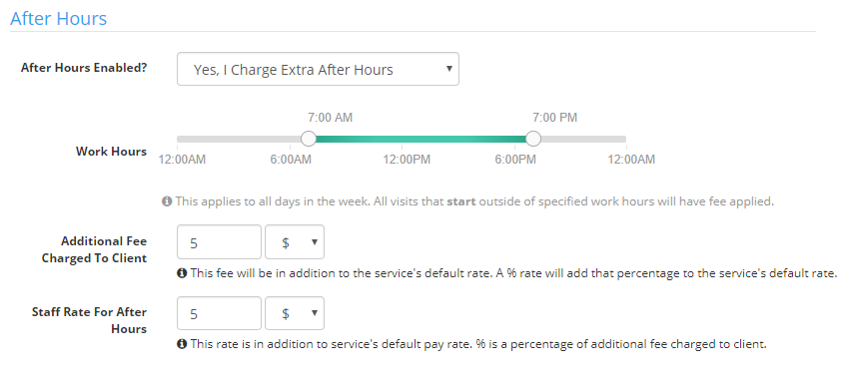Click the After Hours section heading
The image size is (858, 386).
[x=59, y=19]
